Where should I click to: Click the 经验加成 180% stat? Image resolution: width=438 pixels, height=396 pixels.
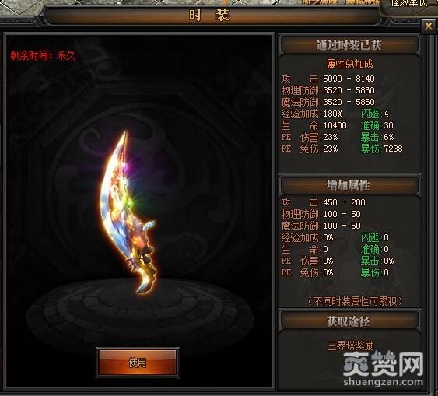312,114
